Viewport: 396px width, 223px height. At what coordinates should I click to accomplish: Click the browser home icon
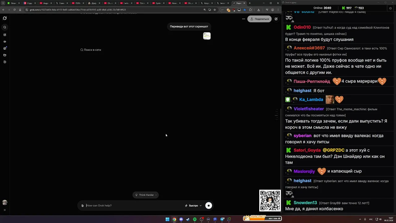(20, 10)
